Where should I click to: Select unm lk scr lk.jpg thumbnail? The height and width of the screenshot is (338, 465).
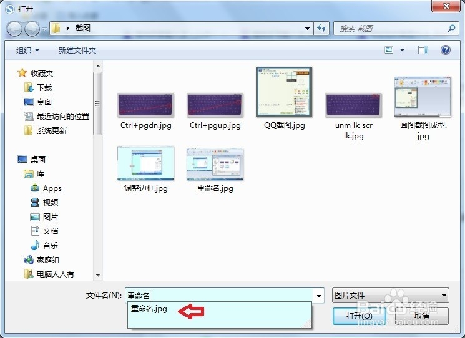pyautogui.click(x=353, y=105)
